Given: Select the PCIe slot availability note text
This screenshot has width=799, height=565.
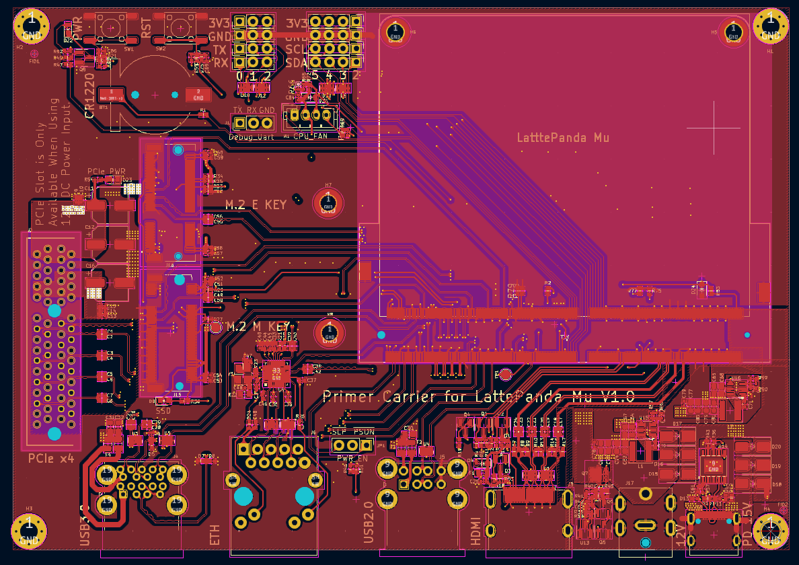Looking at the screenshot, I should [x=53, y=161].
